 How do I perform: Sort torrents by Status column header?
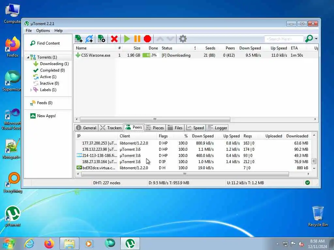point(167,48)
